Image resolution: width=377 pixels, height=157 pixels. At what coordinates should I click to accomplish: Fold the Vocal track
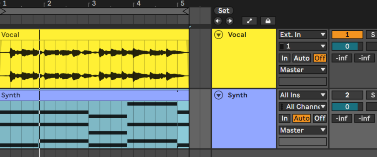218,35
